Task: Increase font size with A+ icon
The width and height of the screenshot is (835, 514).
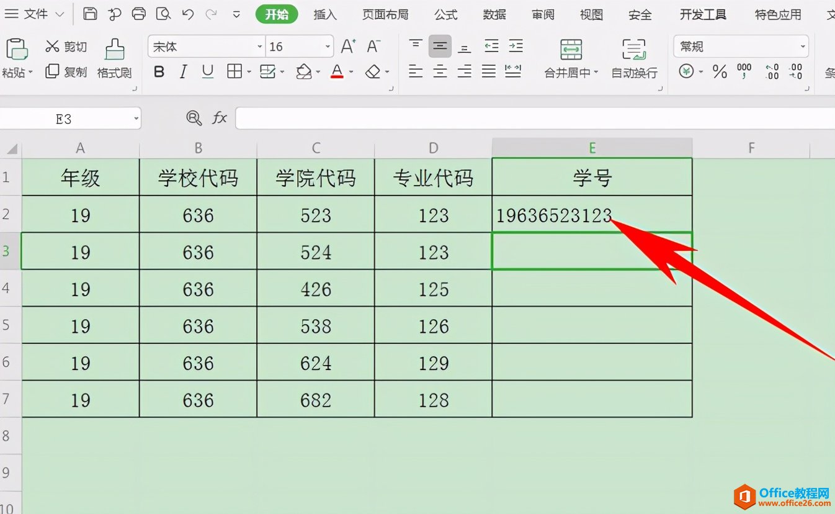Action: coord(348,47)
